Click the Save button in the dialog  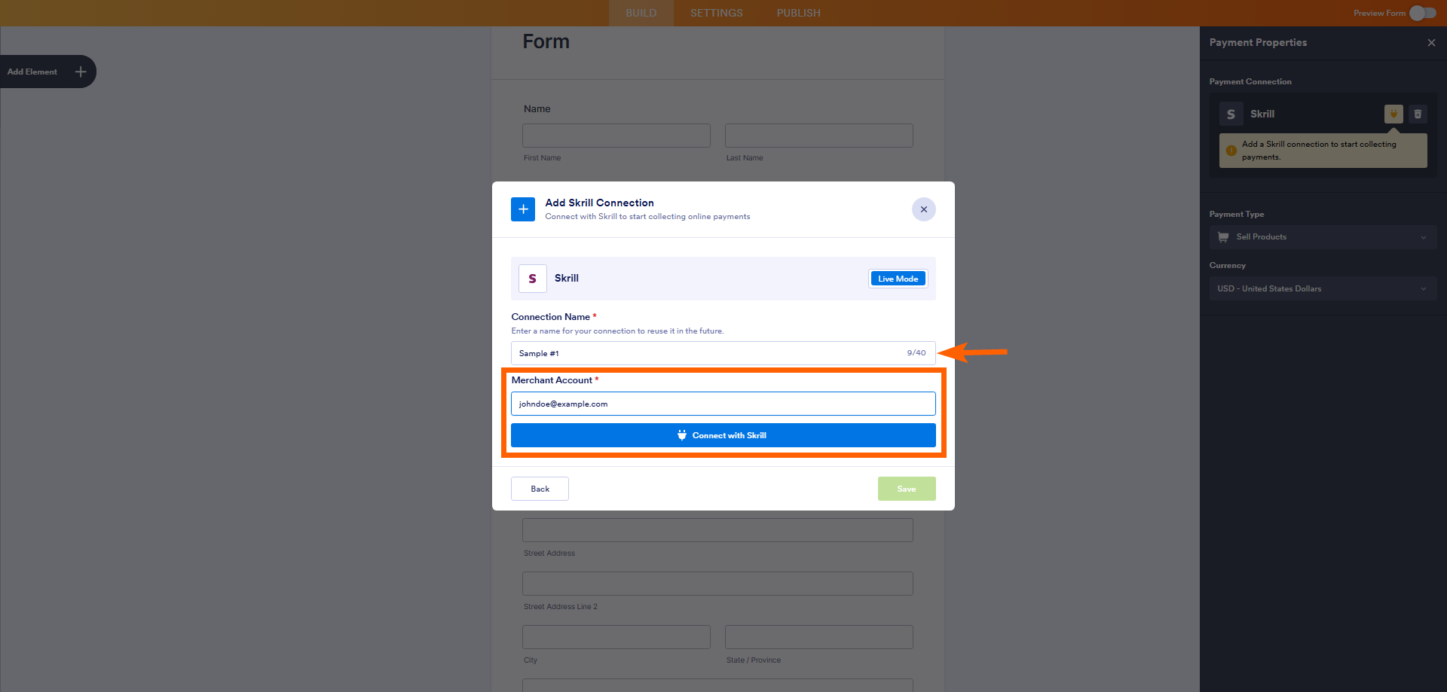pos(907,488)
